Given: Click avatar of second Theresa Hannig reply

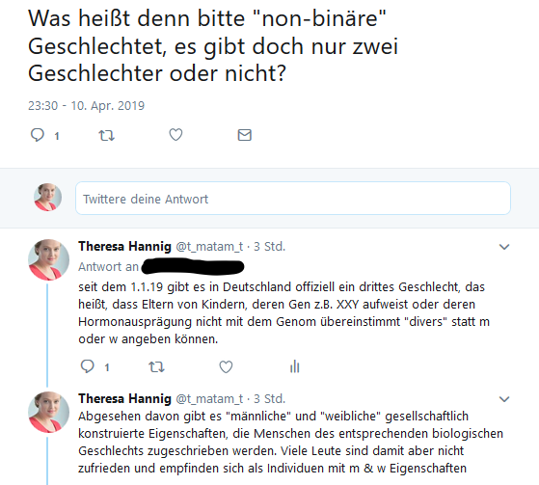Looking at the screenshot, I should (x=48, y=412).
